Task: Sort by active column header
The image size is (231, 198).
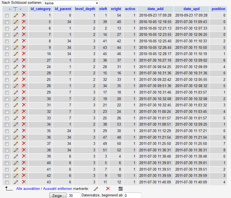Action: point(130,9)
